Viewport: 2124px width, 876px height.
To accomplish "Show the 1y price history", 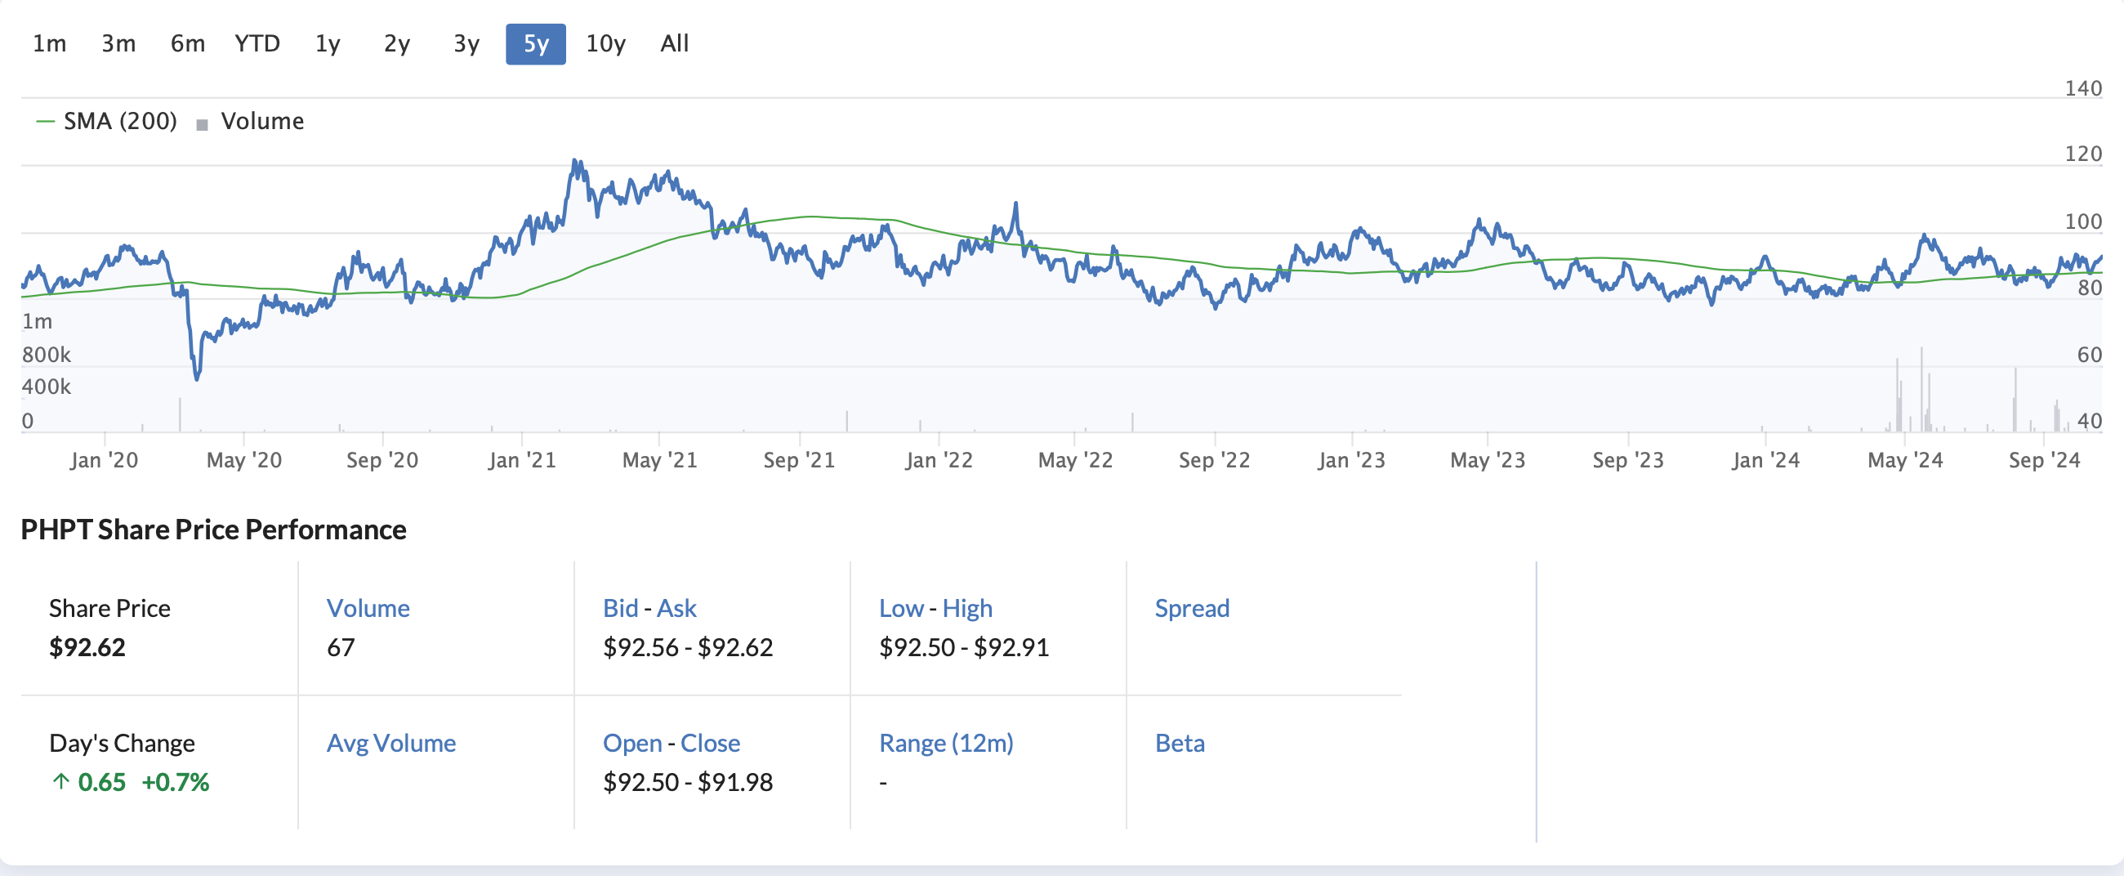I will tap(328, 43).
